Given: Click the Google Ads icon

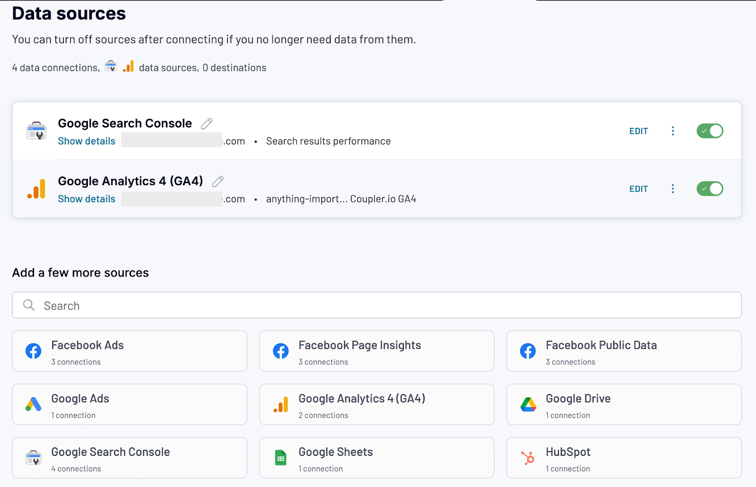Looking at the screenshot, I should pyautogui.click(x=33, y=404).
